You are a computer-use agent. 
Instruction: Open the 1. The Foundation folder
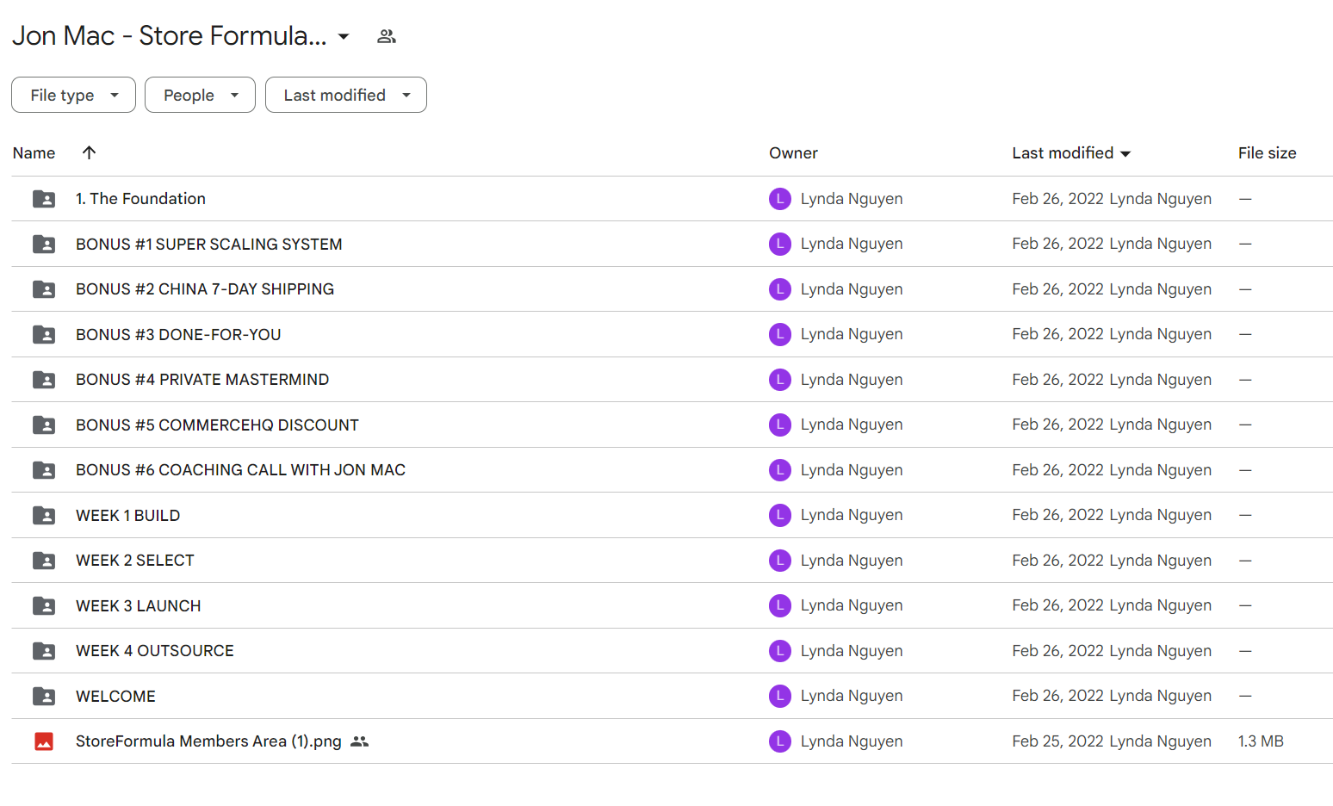point(140,199)
